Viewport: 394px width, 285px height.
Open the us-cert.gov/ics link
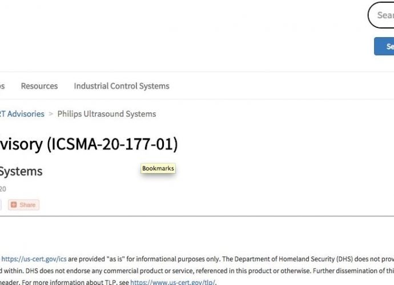pos(34,259)
